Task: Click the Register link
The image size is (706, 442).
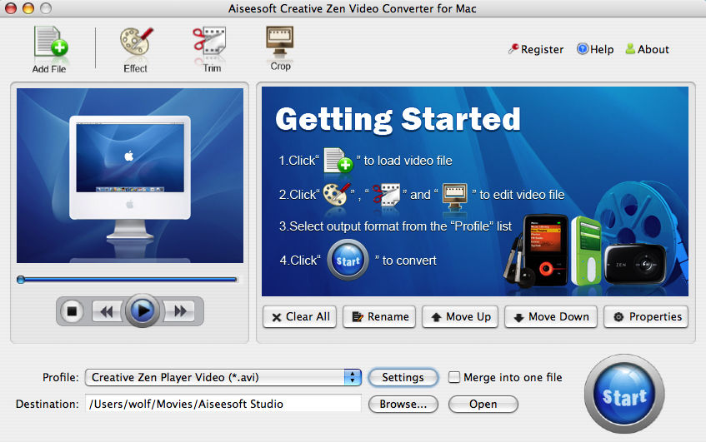Action: (x=536, y=49)
